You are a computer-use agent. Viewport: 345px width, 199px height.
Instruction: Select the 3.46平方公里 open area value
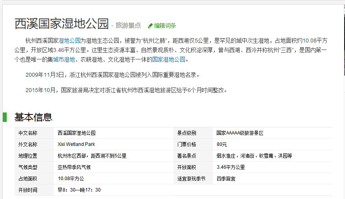(231, 167)
